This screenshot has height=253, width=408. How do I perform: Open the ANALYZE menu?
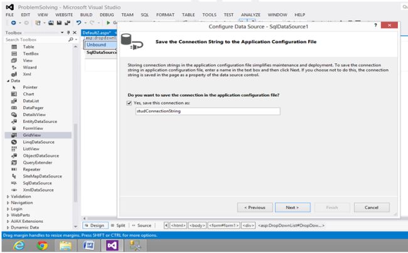click(250, 15)
